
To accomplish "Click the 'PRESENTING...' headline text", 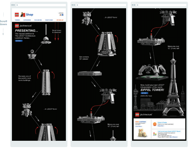I will [26, 31].
